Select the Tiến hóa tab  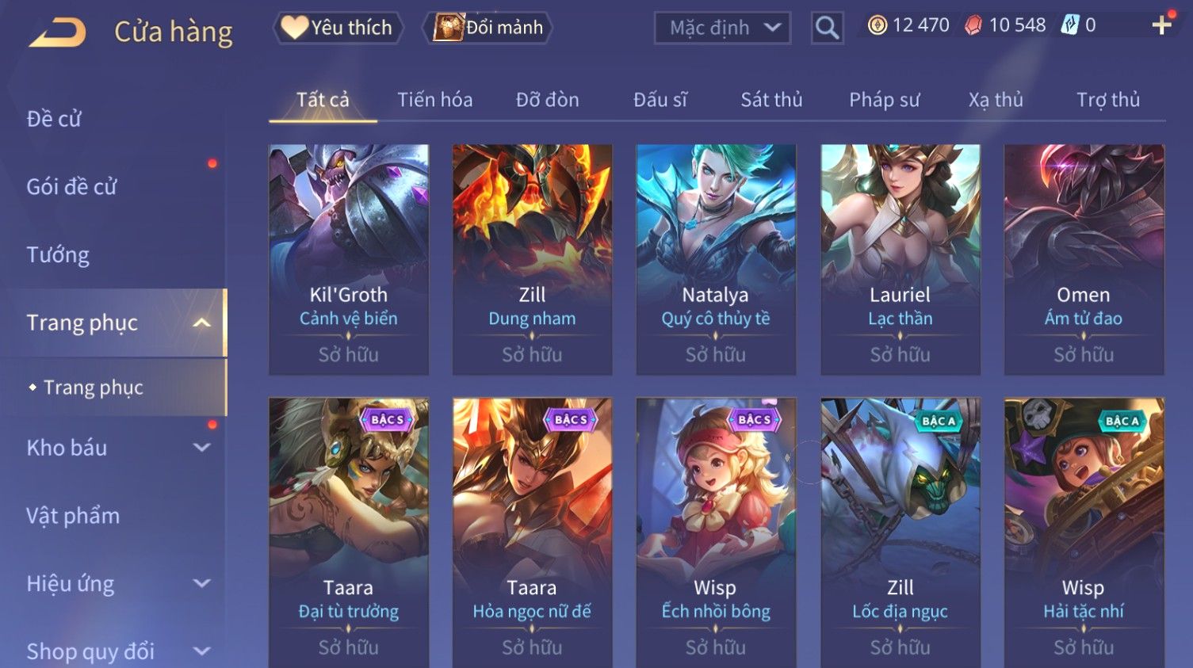coord(435,100)
